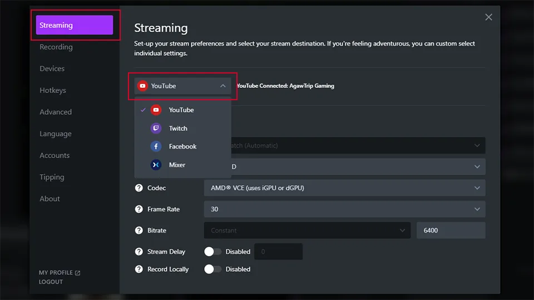The width and height of the screenshot is (534, 300).
Task: Open the About settings tab
Action: click(50, 199)
